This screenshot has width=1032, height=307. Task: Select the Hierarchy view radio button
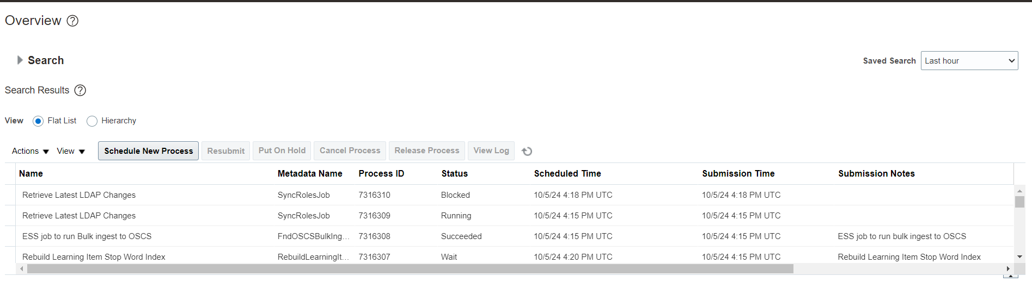(x=92, y=121)
